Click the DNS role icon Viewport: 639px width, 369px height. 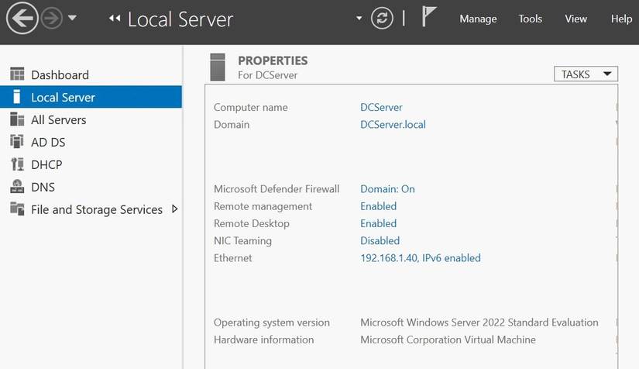tap(17, 186)
